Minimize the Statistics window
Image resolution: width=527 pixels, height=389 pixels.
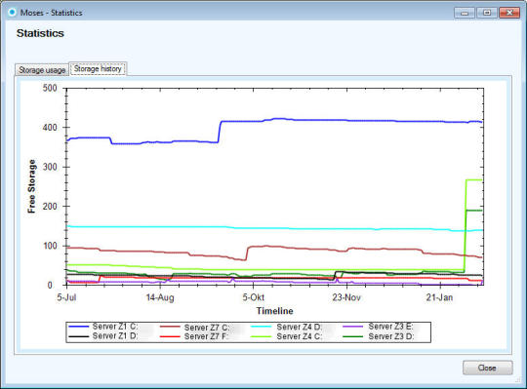point(465,13)
